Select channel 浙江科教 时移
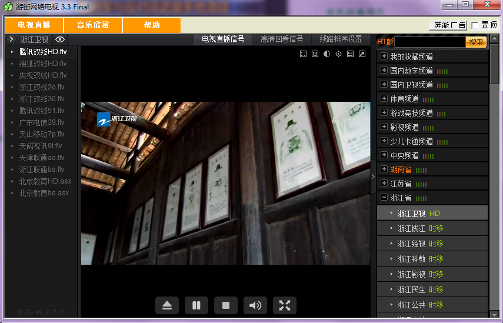This screenshot has height=323, width=503. point(432,259)
